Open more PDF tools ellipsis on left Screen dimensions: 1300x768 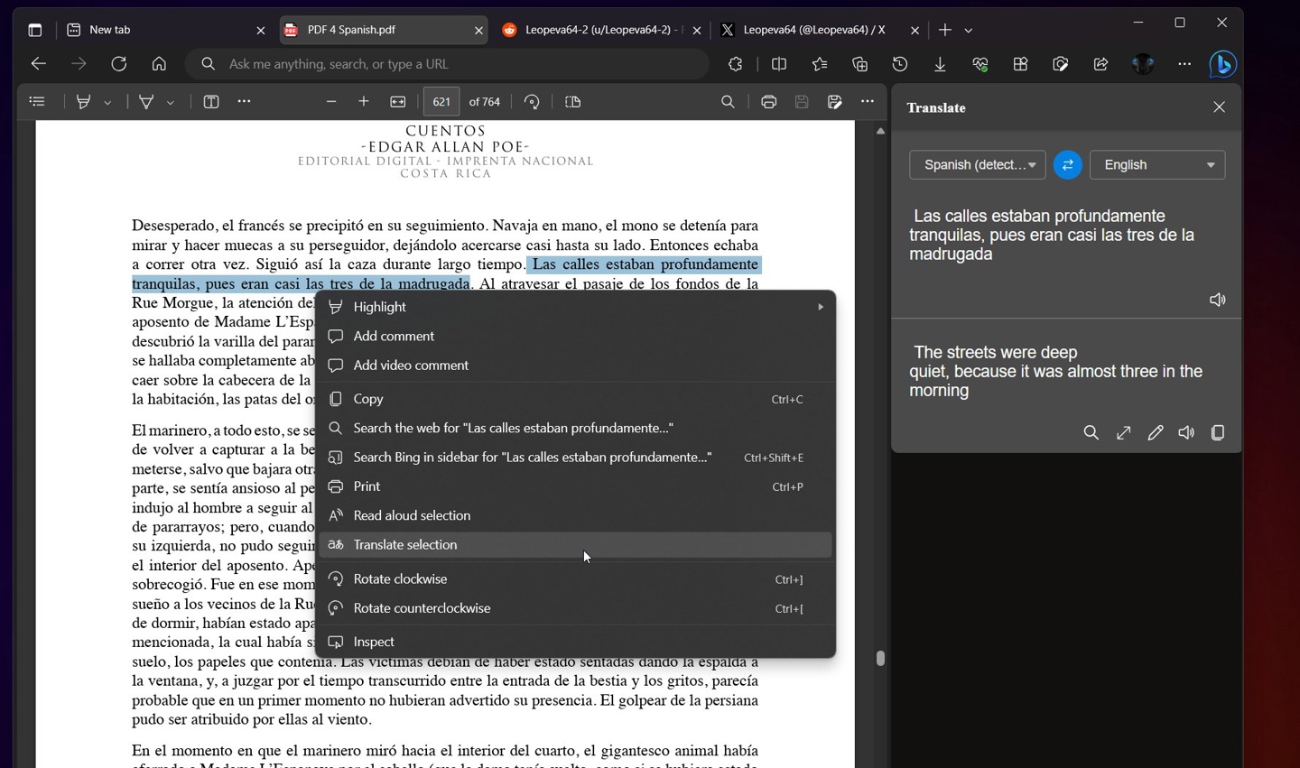coord(244,102)
